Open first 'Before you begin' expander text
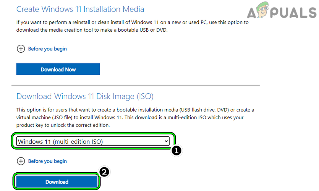The width and height of the screenshot is (319, 191). tap(47, 49)
